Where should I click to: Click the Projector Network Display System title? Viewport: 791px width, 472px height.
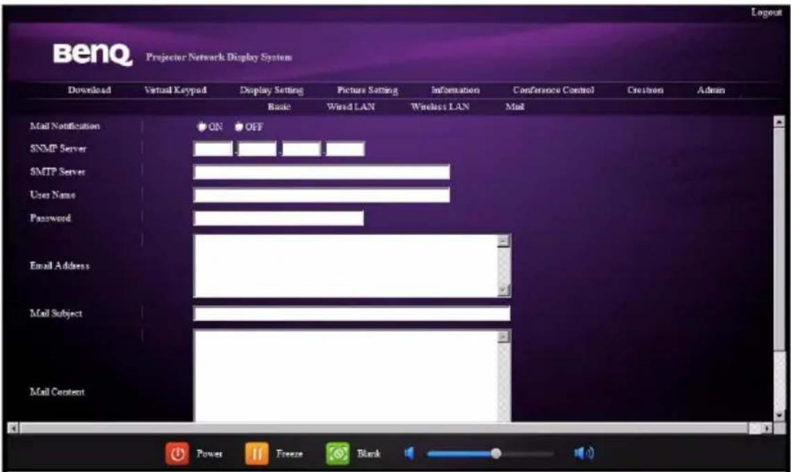[219, 57]
